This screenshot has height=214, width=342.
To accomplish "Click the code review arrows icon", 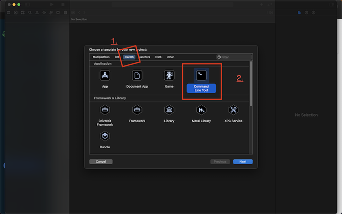I will (x=270, y=4).
